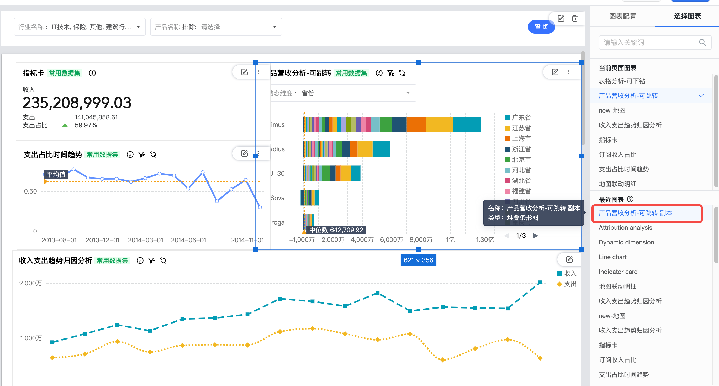Open linkage icon of 支出占比时间趋势 chart
The image size is (719, 386).
click(x=153, y=154)
